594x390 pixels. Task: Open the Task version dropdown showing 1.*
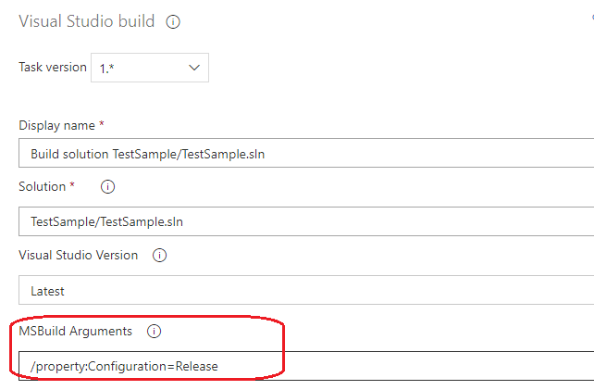click(149, 68)
